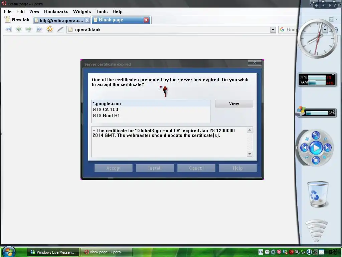
Task: Open the search engine dropdown arrow
Action: coord(325,30)
